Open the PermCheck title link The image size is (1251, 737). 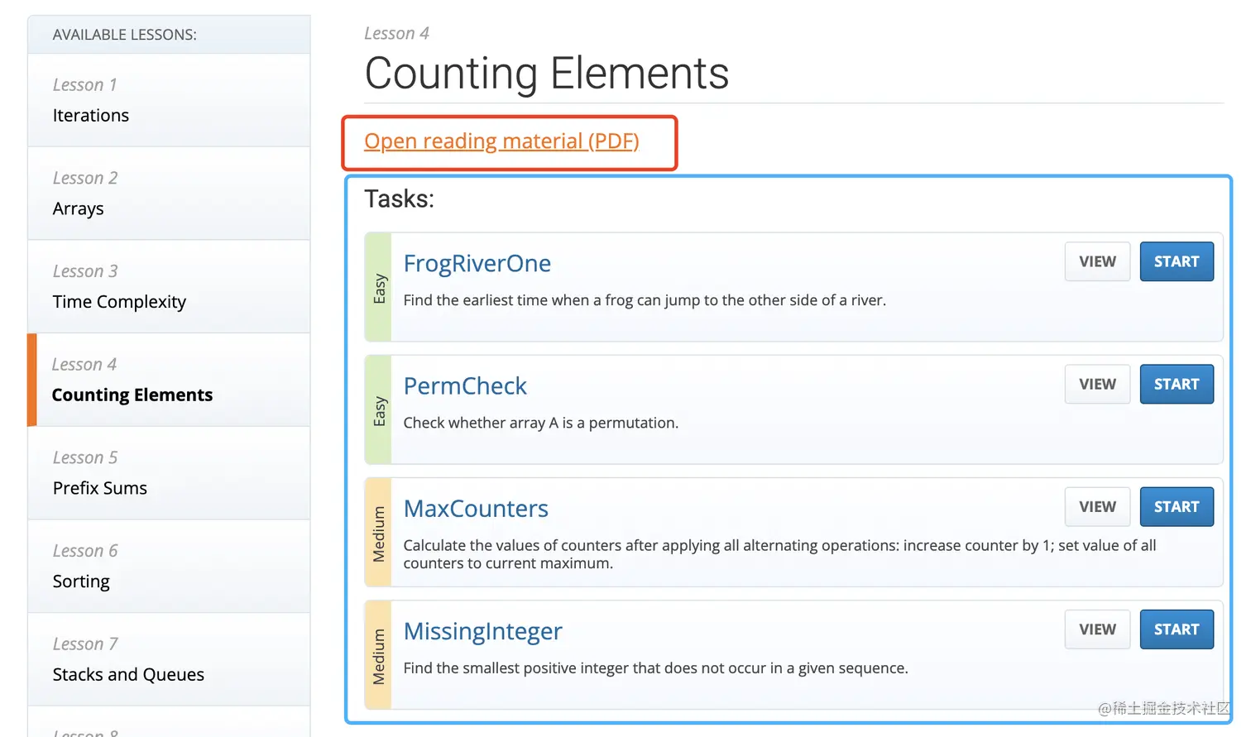point(465,385)
